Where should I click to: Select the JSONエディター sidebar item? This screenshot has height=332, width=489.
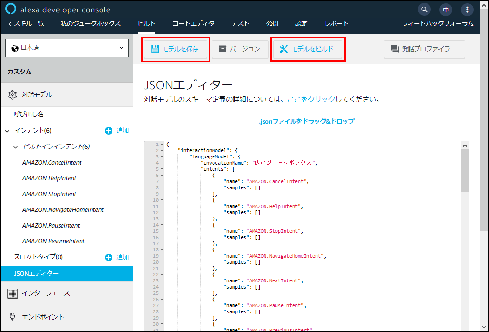point(67,274)
